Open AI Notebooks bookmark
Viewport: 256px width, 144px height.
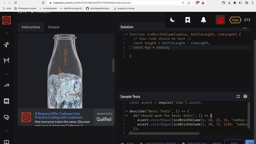click(x=48, y=8)
